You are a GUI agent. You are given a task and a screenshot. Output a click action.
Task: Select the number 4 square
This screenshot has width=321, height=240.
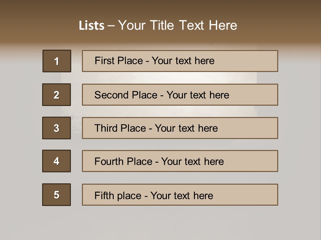click(57, 161)
